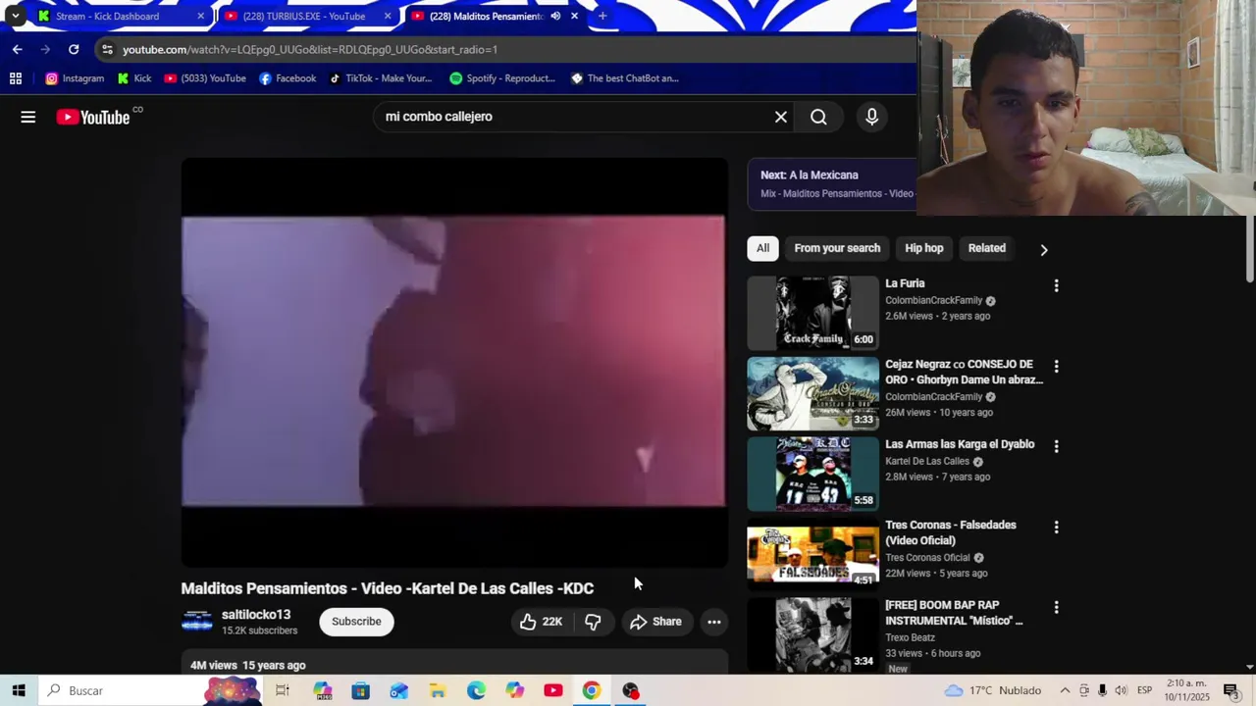The height and width of the screenshot is (706, 1256).
Task: View site information icon in address bar
Action: (x=107, y=49)
